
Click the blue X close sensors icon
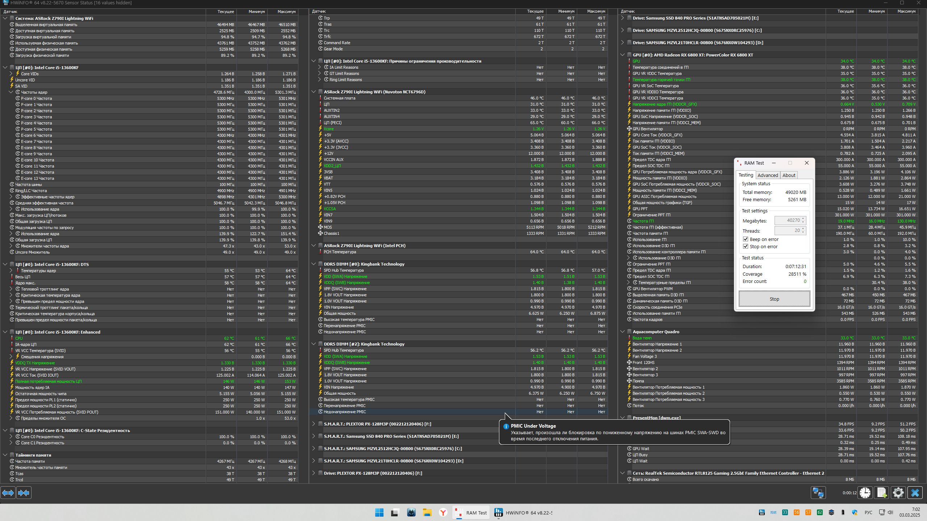915,493
